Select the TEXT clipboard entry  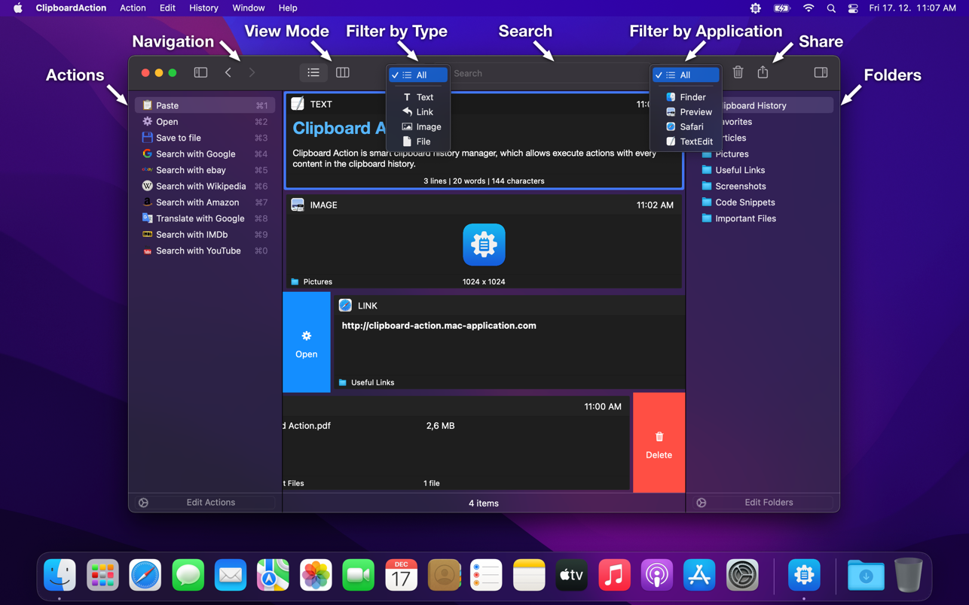tap(484, 141)
